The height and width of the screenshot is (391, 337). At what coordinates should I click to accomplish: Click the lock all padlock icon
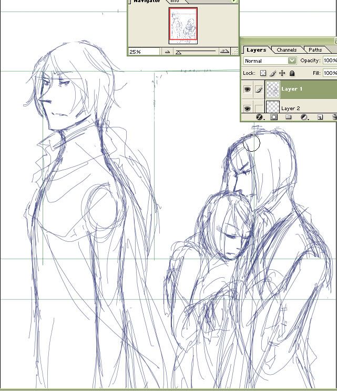click(292, 74)
